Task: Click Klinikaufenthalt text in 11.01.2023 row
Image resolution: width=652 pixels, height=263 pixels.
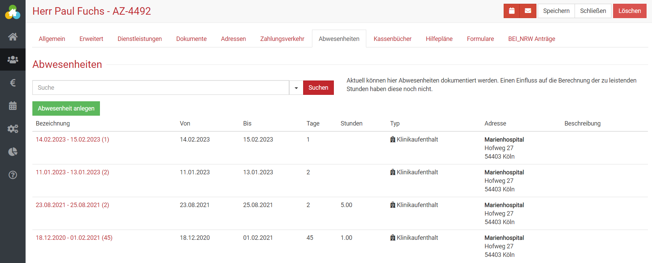Action: [417, 172]
